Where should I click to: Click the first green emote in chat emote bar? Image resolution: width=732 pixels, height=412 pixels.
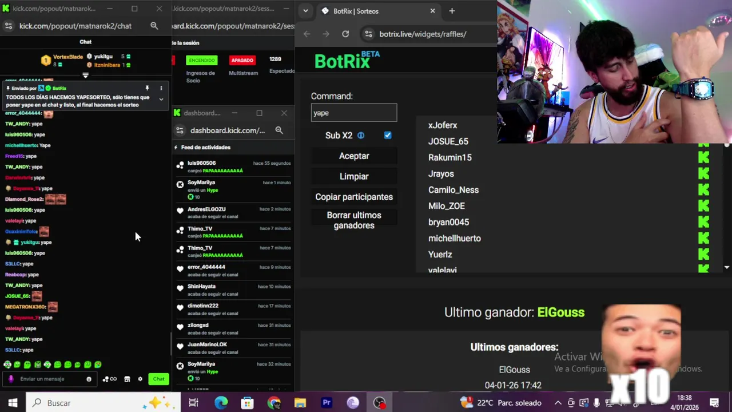click(x=7, y=365)
